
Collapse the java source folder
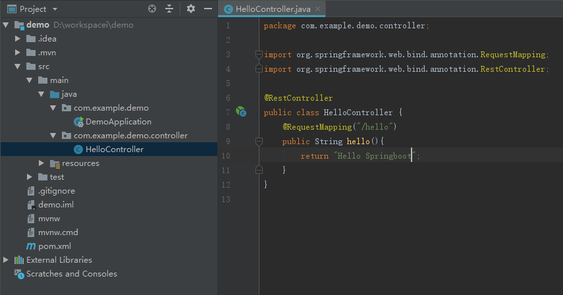[41, 94]
